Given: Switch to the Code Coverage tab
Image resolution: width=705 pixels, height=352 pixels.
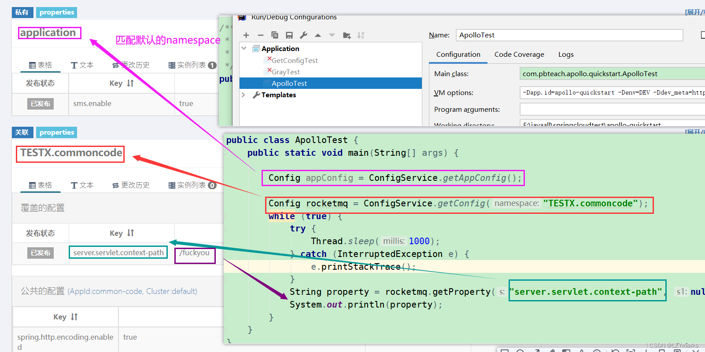Looking at the screenshot, I should click(519, 55).
